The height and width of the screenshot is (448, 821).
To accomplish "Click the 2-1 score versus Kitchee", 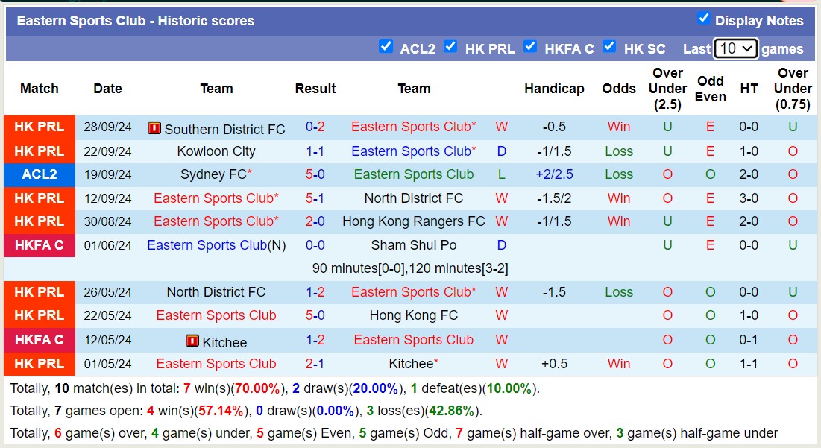I will 315,364.
